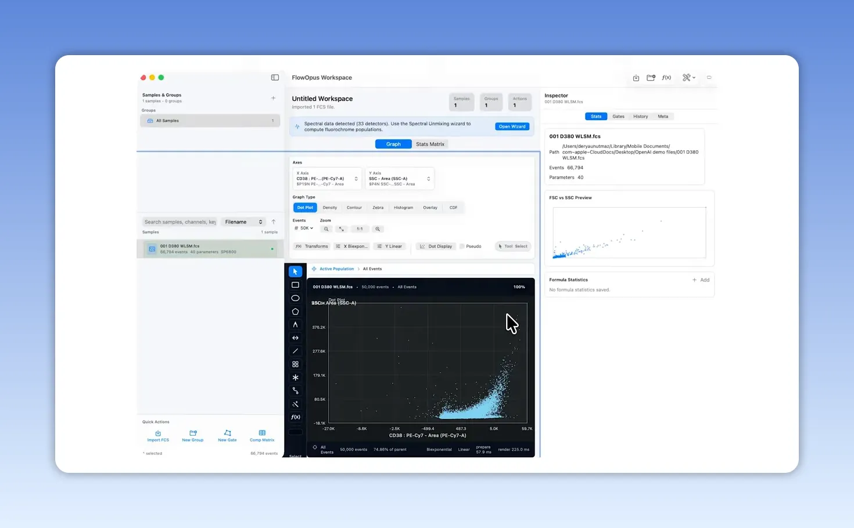Select the f(x) tool in plot toolbar
Screen dimensions: 854x528
click(295, 417)
